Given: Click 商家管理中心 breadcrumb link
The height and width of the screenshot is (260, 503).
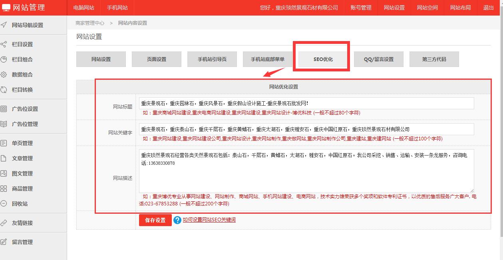Looking at the screenshot, I should [90, 23].
